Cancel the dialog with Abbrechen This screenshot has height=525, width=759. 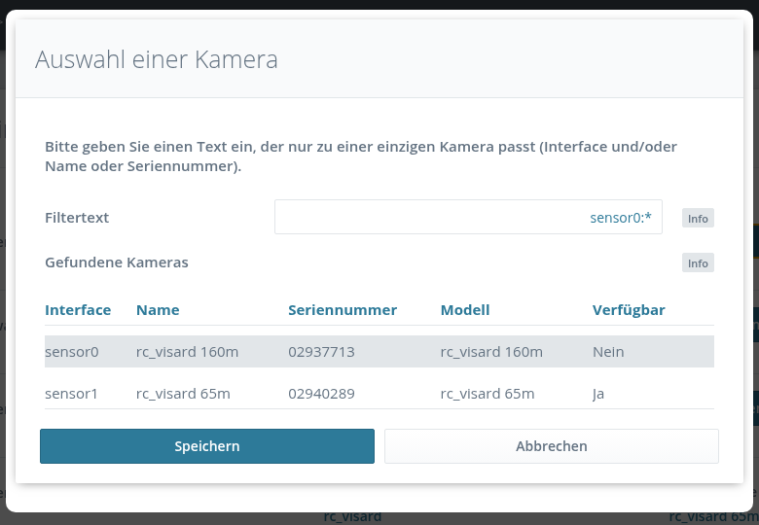click(x=551, y=446)
